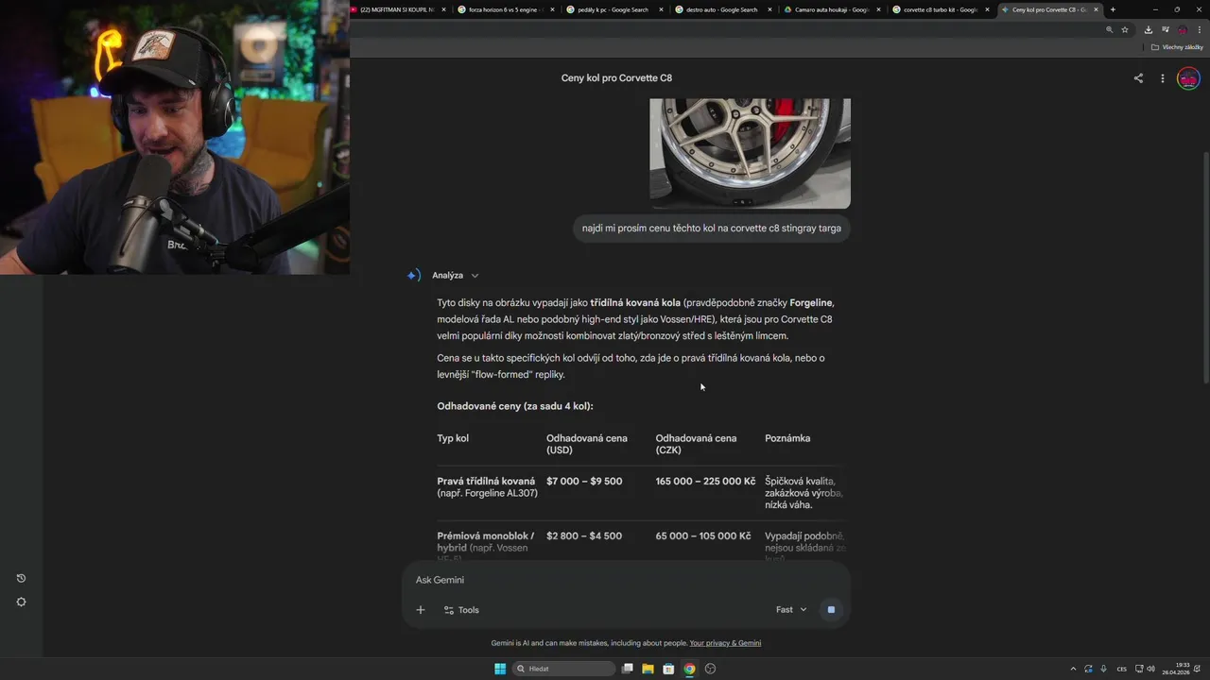Launch Microsoft Store from the taskbar
The image size is (1210, 680).
tap(668, 669)
